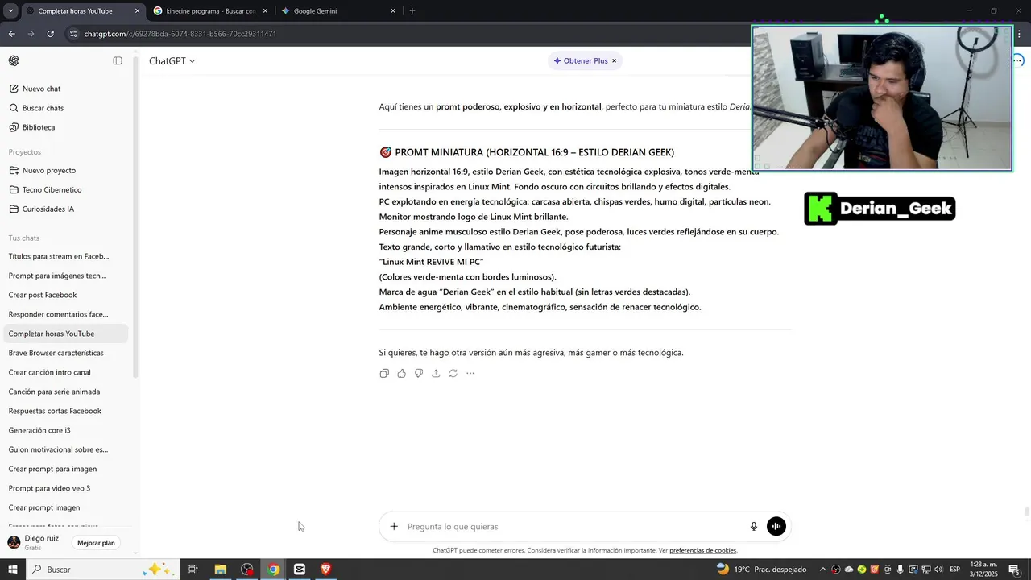Open File Explorer from the taskbar
The width and height of the screenshot is (1031, 580).
click(220, 570)
